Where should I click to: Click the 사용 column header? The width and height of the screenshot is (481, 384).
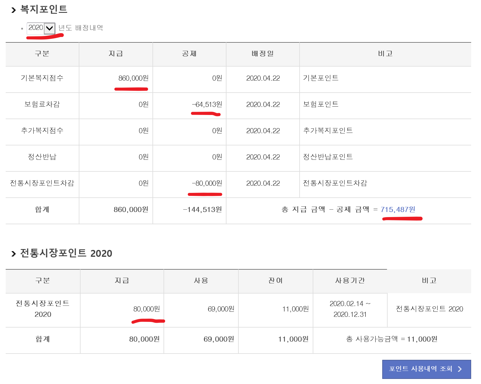pos(201,281)
